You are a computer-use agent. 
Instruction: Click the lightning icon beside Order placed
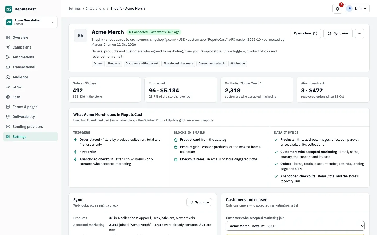pyautogui.click(x=75, y=140)
